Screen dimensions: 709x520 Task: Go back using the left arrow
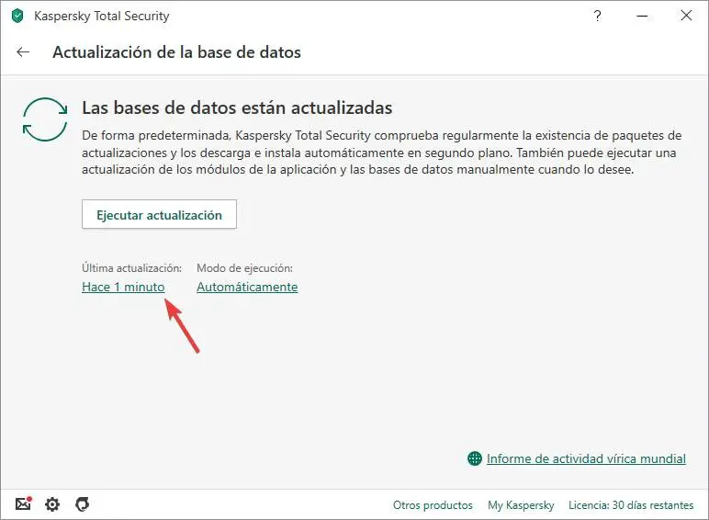(x=23, y=52)
